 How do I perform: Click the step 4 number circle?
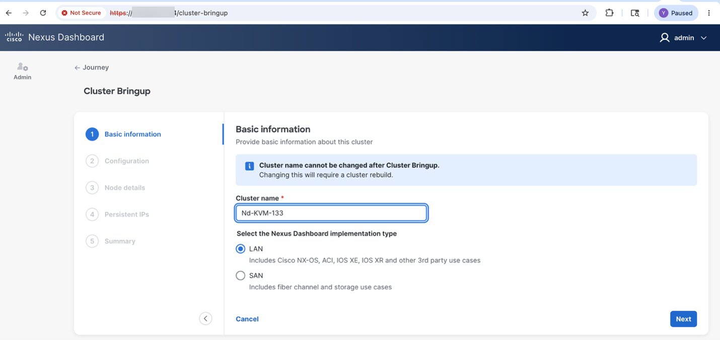[x=92, y=214]
